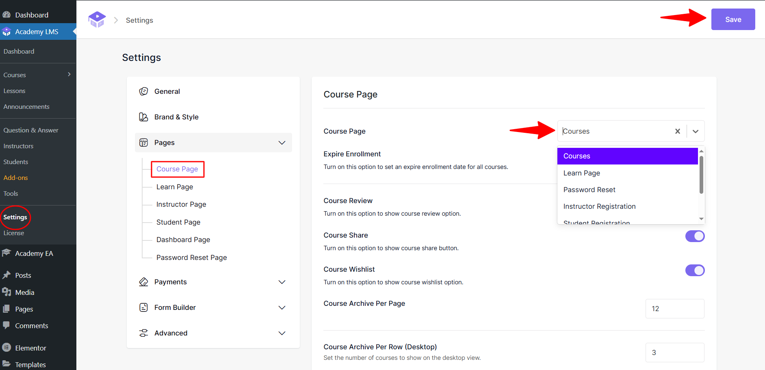Click the Pages section icon
Viewport: 765px width, 370px height.
click(144, 143)
